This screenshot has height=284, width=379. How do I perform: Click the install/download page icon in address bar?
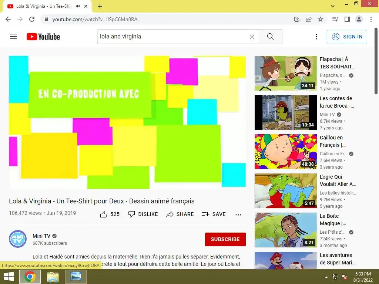(x=296, y=19)
